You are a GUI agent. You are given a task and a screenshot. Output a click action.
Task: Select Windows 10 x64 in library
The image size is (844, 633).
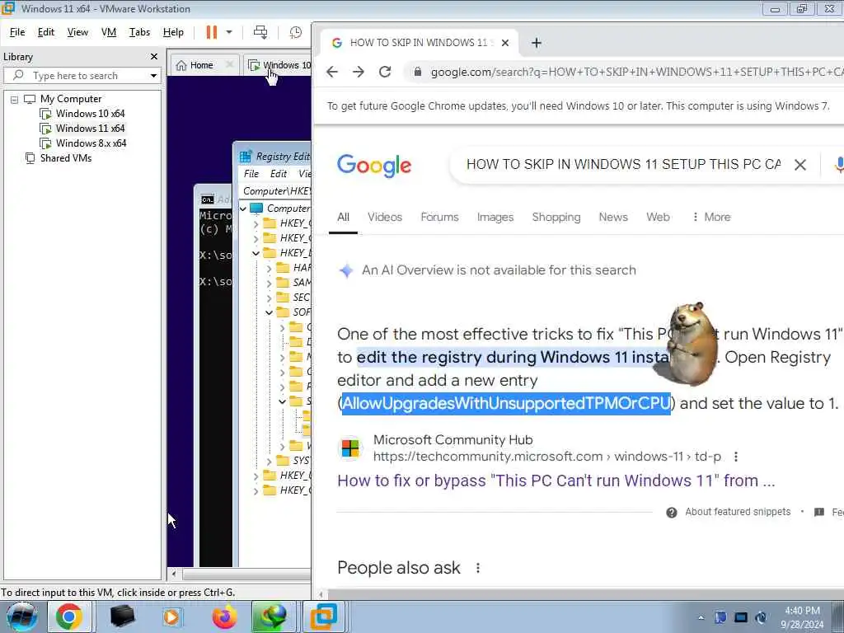coord(83,114)
